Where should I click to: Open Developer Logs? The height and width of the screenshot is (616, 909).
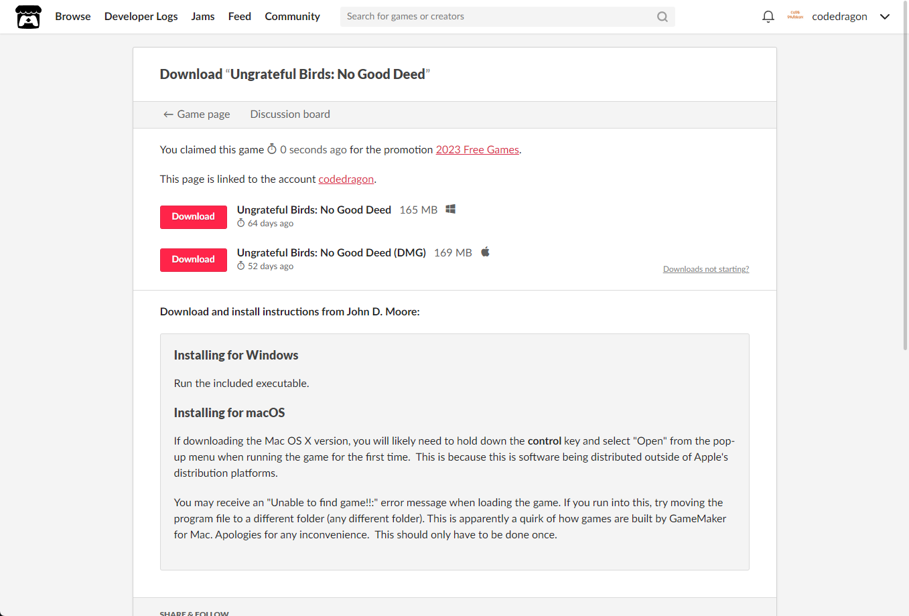tap(141, 17)
